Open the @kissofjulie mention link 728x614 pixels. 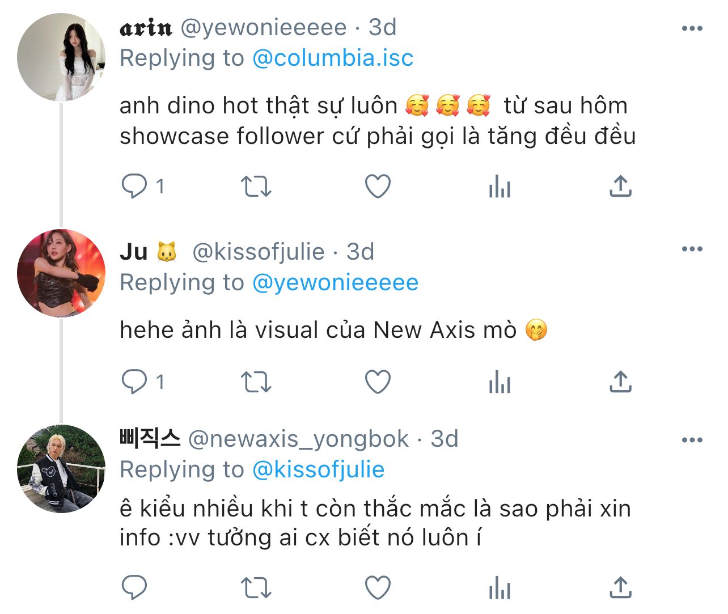[318, 469]
